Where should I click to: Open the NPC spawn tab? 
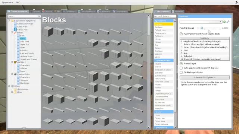[58, 12]
